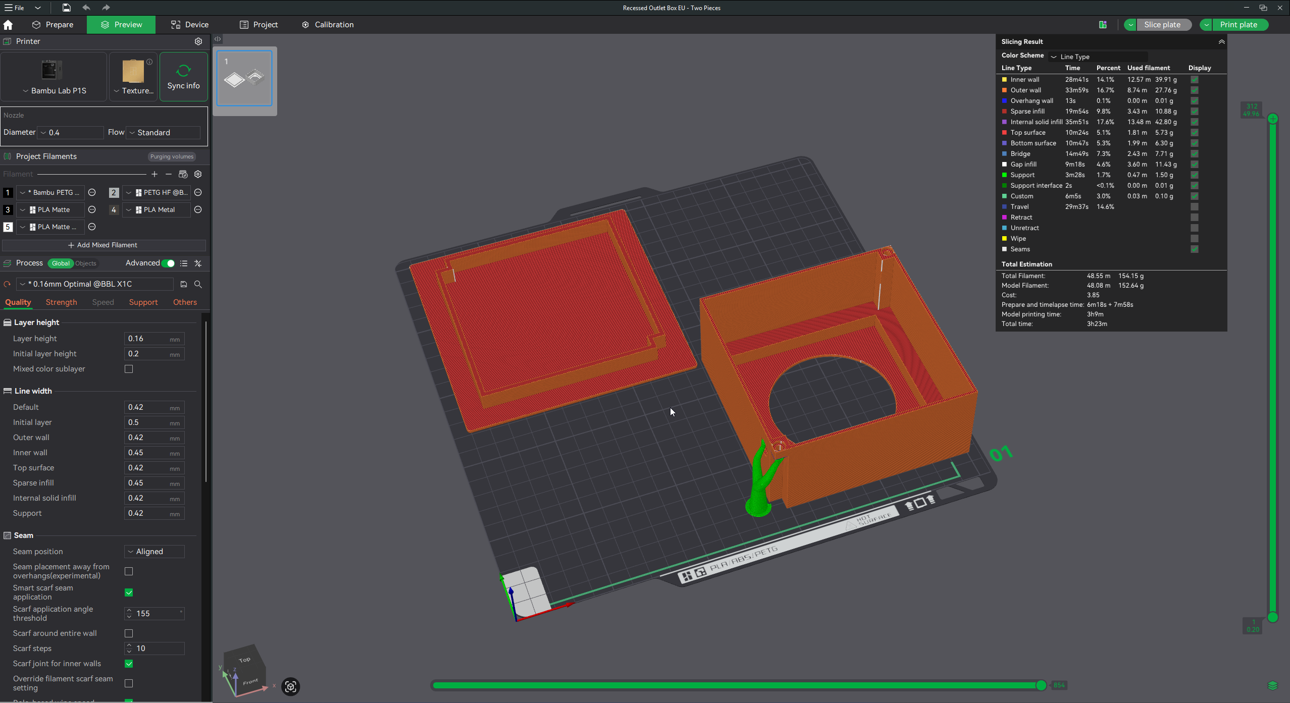
Task: Edit filament 5 PLA Matte preset icon
Action: 92,227
